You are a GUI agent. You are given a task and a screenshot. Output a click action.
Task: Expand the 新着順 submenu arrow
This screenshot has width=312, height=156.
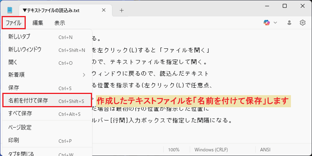pyautogui.click(x=84, y=75)
